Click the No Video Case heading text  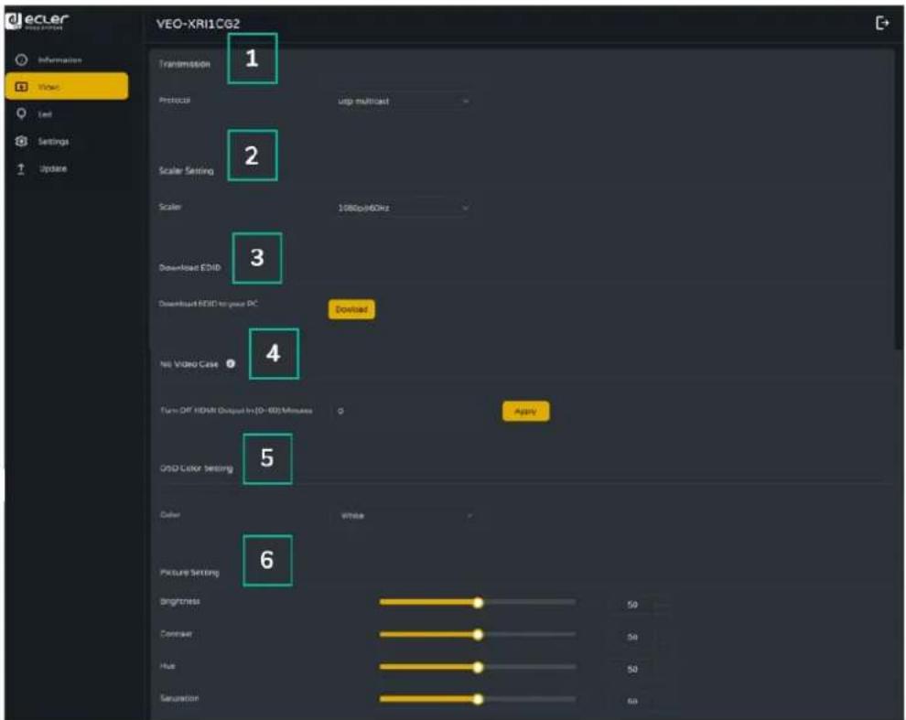pyautogui.click(x=189, y=364)
